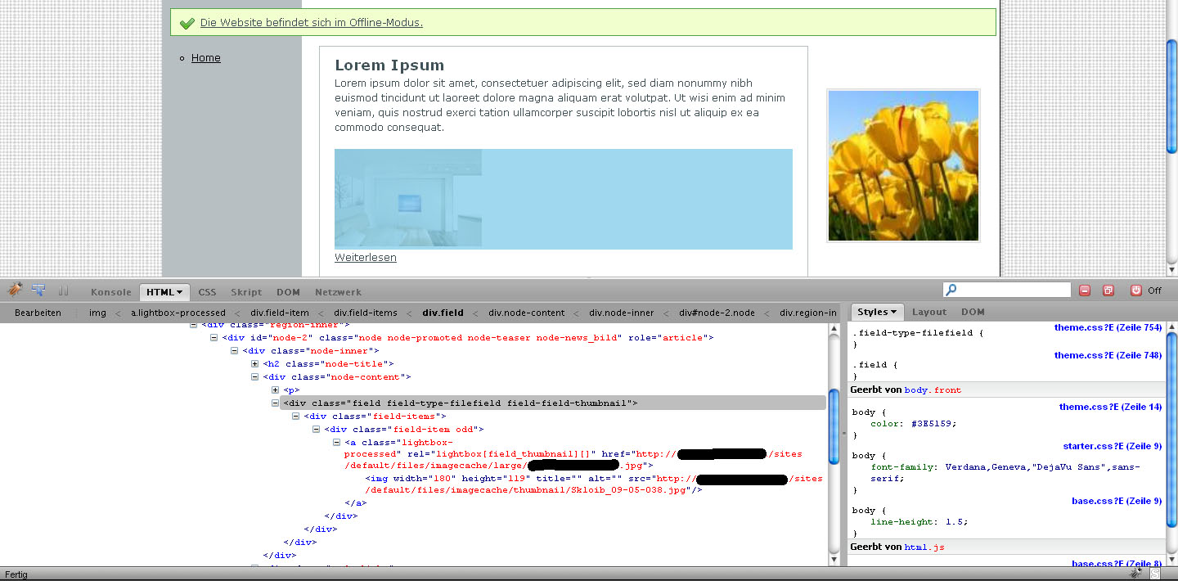Click the green checkmark status icon
The width and height of the screenshot is (1178, 581).
187,23
